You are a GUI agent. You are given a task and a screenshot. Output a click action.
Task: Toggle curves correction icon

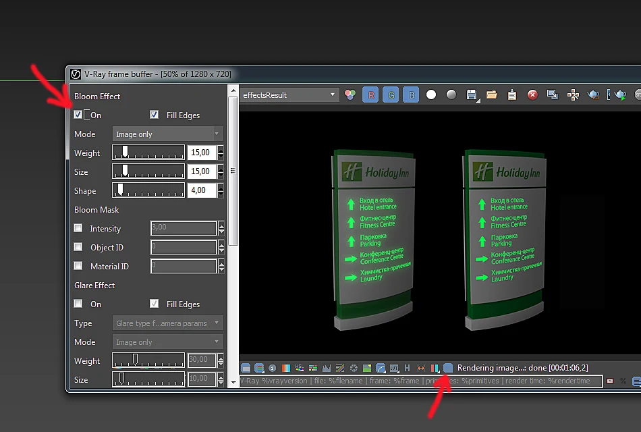[x=340, y=368]
